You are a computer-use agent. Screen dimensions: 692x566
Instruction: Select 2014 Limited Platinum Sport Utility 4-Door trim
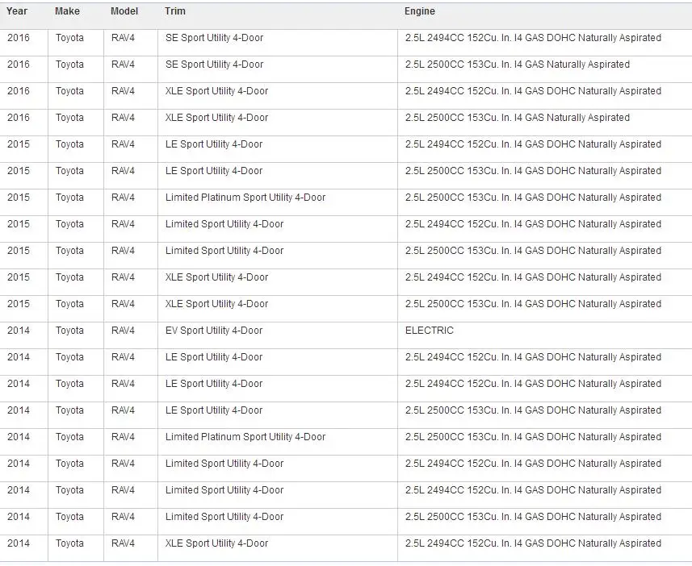coord(245,436)
